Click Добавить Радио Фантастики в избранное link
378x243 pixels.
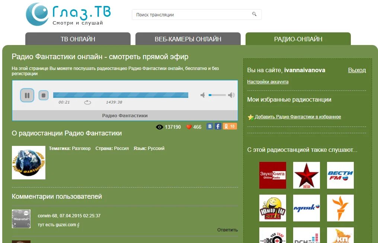click(298, 117)
